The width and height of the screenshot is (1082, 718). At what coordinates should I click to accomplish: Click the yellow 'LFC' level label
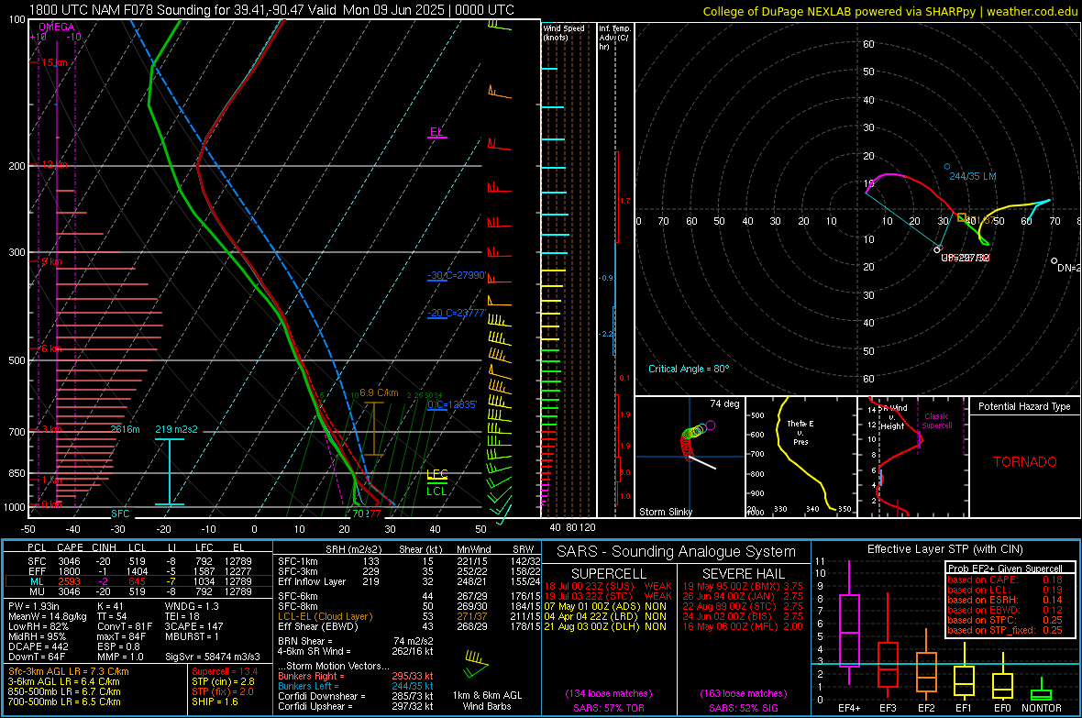pyautogui.click(x=437, y=473)
